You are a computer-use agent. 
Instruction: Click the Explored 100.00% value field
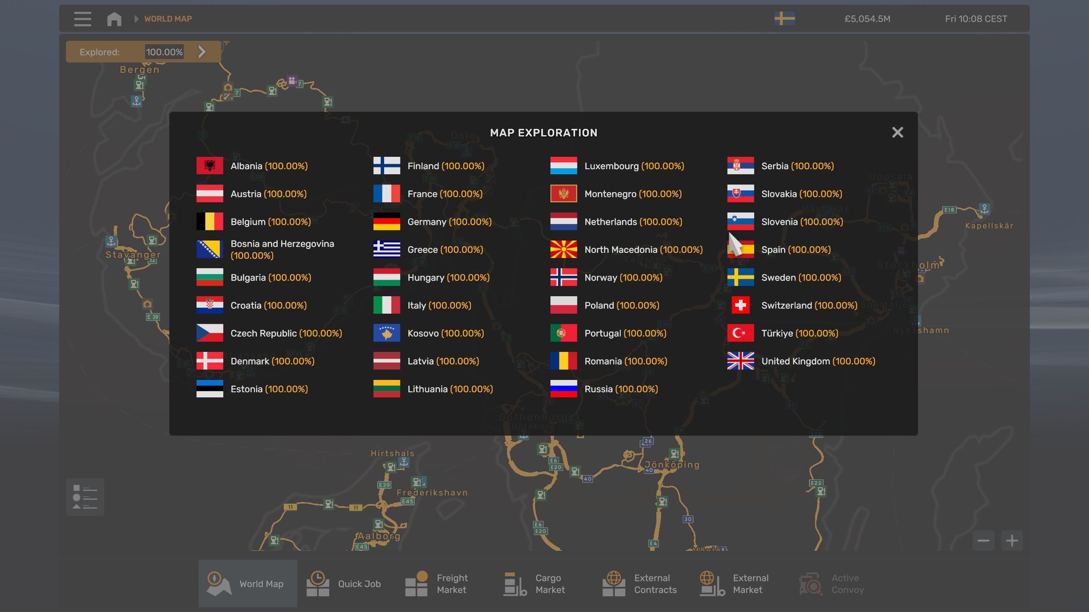click(x=164, y=52)
